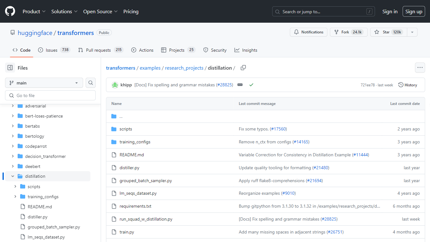Click the file tree search magnifier button
The image size is (430, 242).
pos(91,83)
